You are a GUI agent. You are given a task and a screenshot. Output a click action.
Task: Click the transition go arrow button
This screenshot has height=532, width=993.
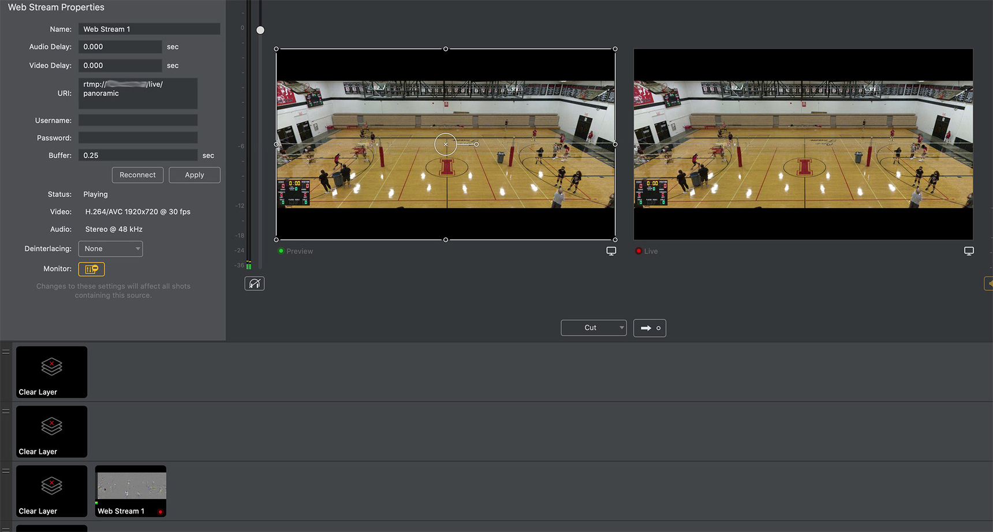pos(649,328)
